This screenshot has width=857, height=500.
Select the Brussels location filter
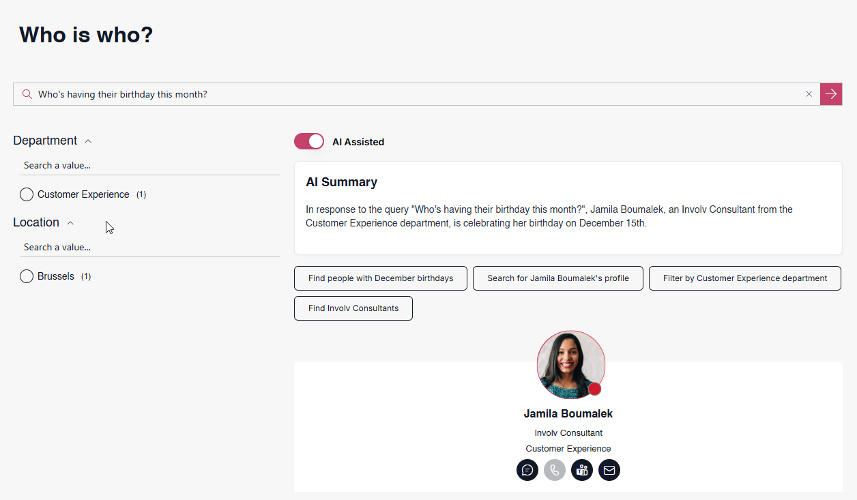click(27, 276)
